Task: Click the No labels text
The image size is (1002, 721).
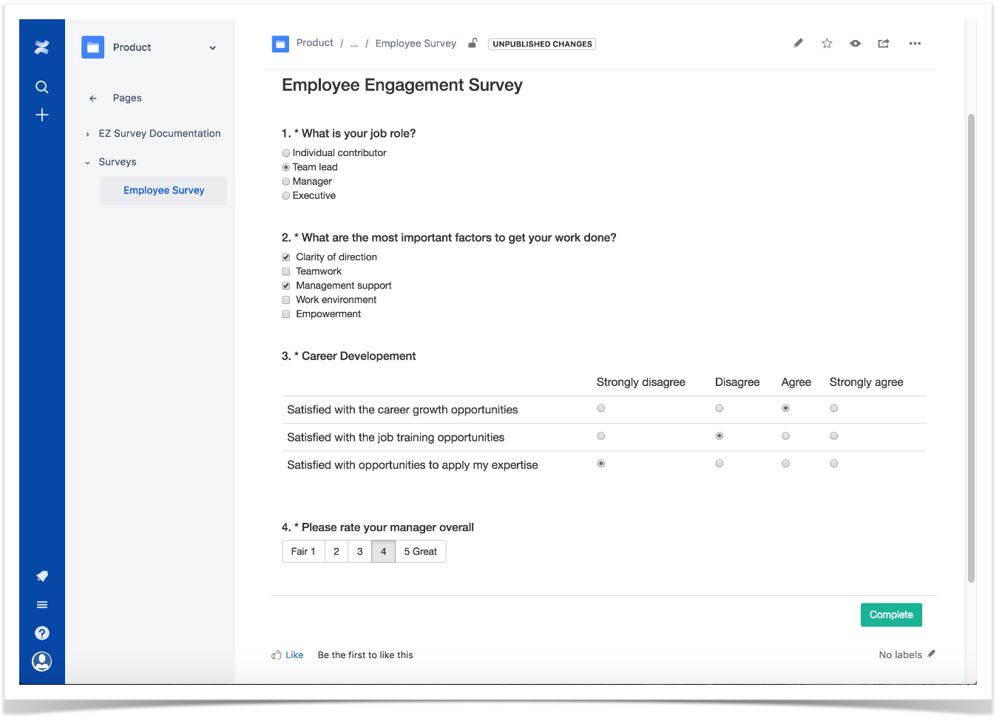Action: (900, 655)
